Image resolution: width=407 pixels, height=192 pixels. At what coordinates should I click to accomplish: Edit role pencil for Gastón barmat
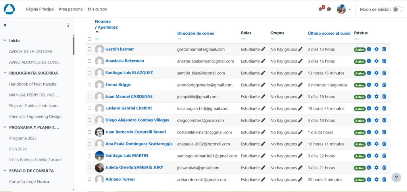tap(263, 49)
